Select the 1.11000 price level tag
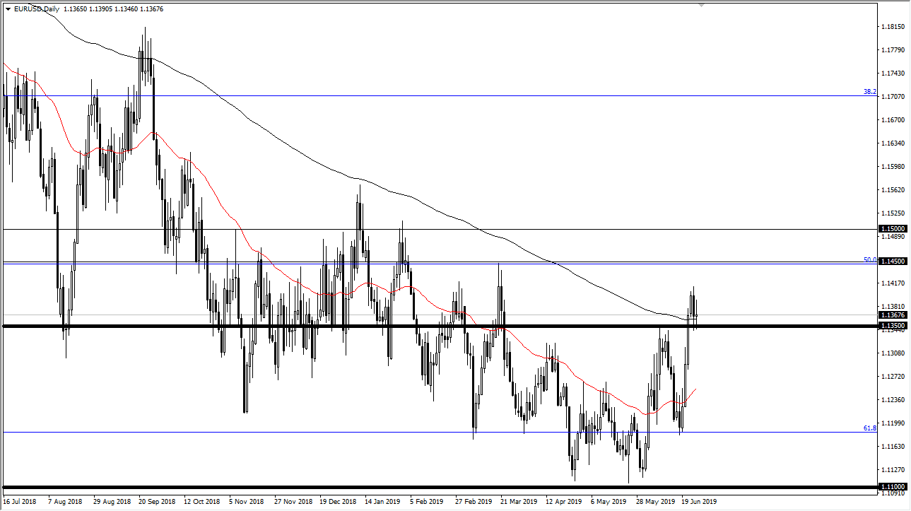Screen dimensions: 911x511 [x=892, y=488]
